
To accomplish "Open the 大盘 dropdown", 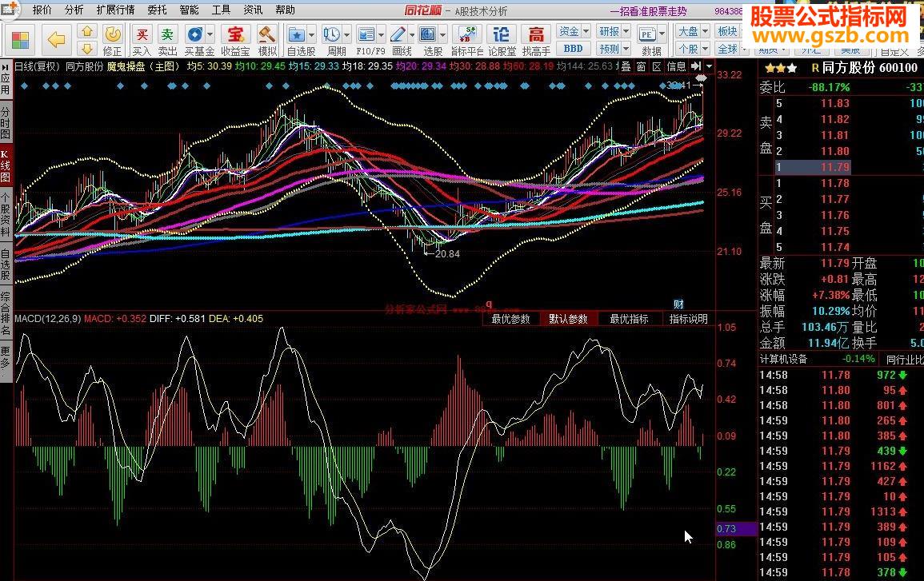I will click(693, 31).
